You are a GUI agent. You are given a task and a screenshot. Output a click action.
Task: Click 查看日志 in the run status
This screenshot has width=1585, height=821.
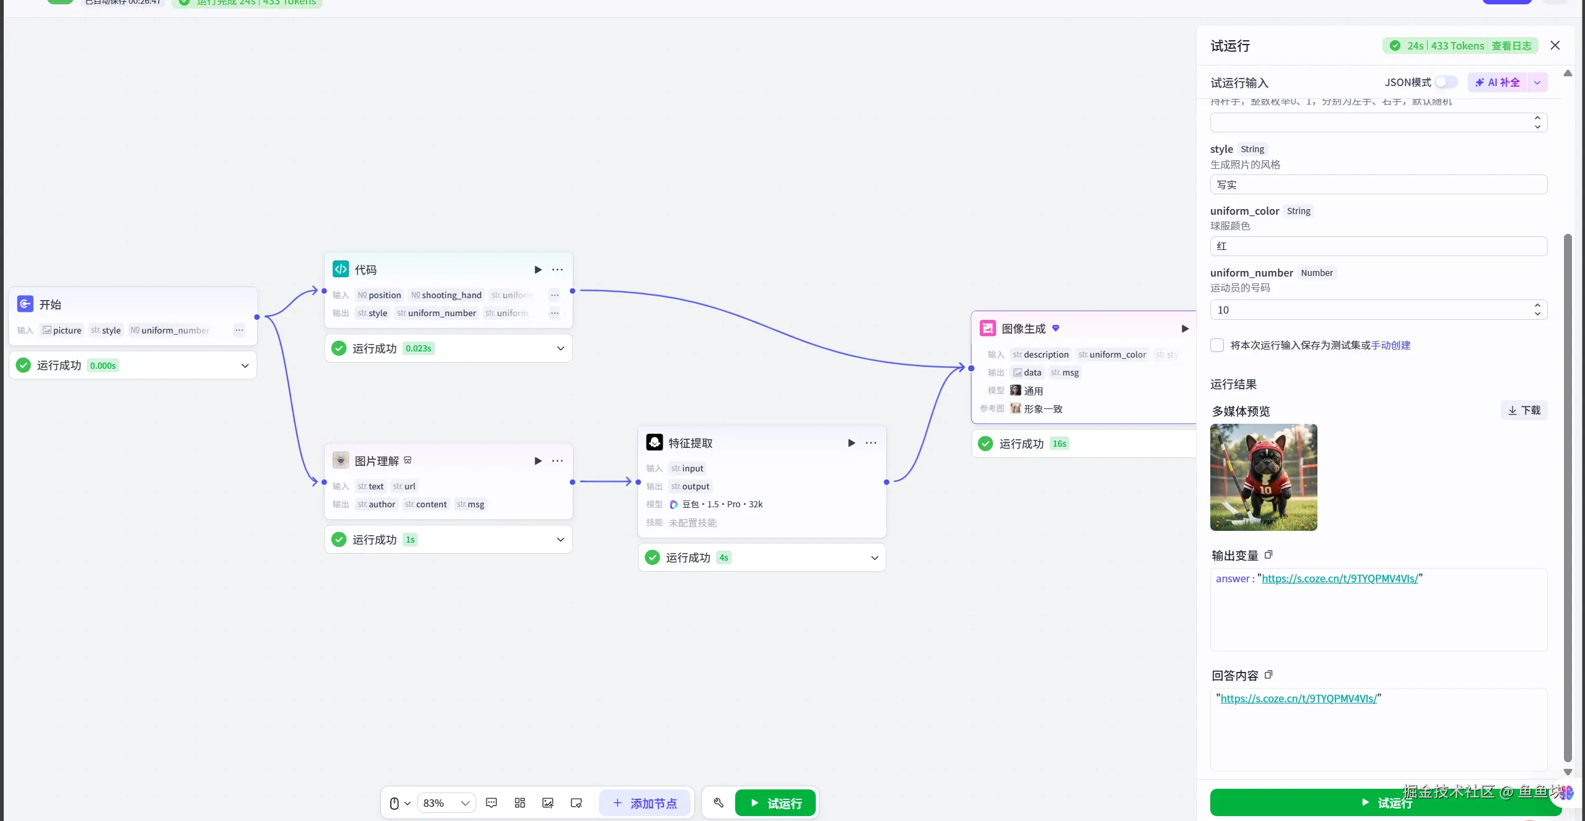tap(1511, 46)
